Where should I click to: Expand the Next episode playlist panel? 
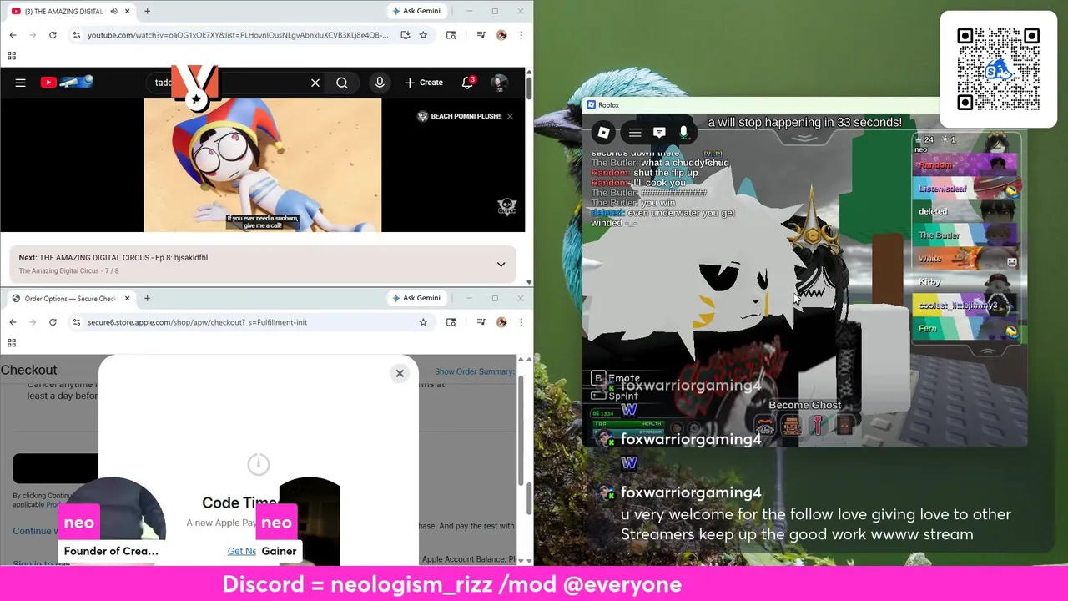pos(501,264)
